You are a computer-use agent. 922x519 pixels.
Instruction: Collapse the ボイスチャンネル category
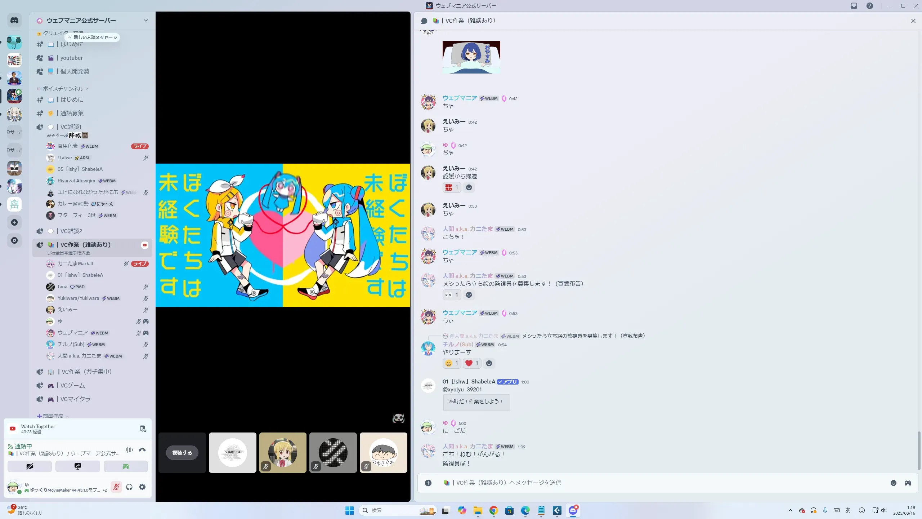coord(63,89)
